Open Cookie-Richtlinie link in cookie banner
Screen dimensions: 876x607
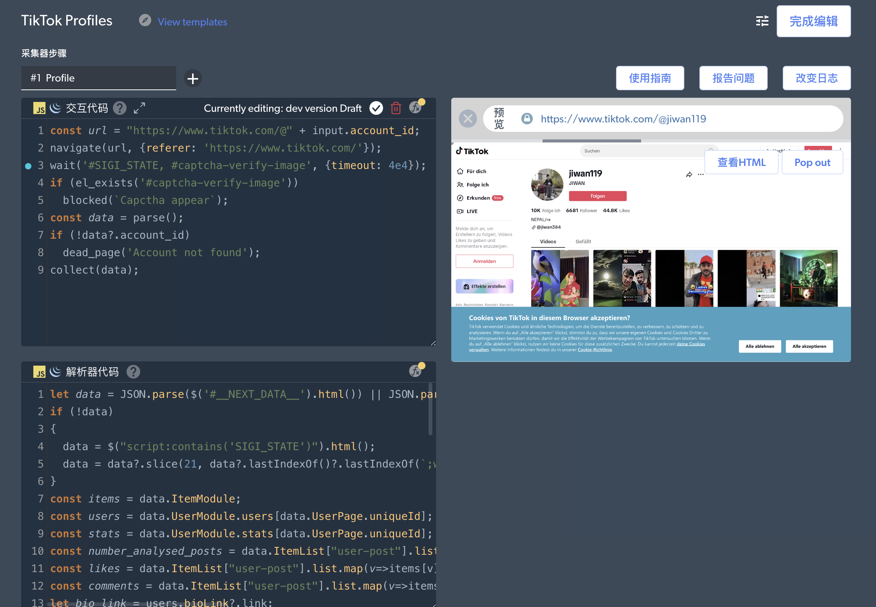pos(594,350)
